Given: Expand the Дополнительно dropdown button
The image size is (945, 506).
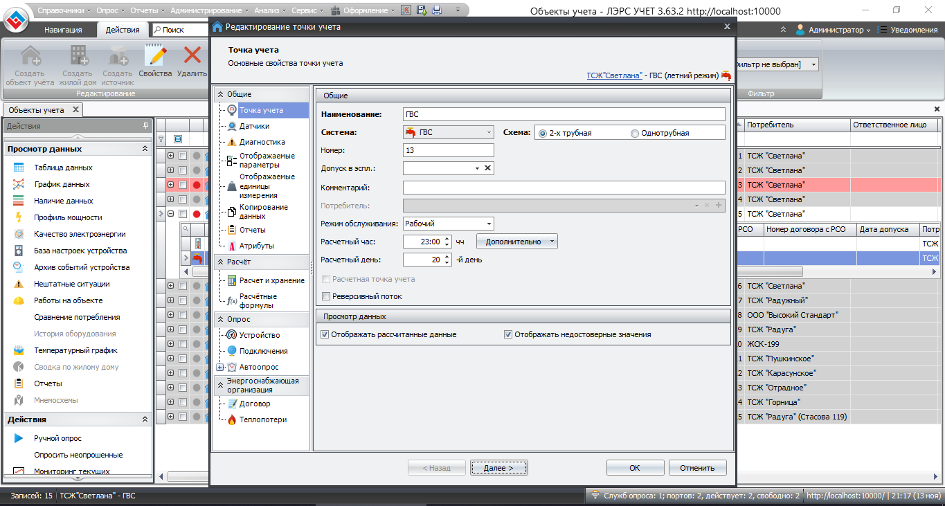Looking at the screenshot, I should [x=552, y=242].
